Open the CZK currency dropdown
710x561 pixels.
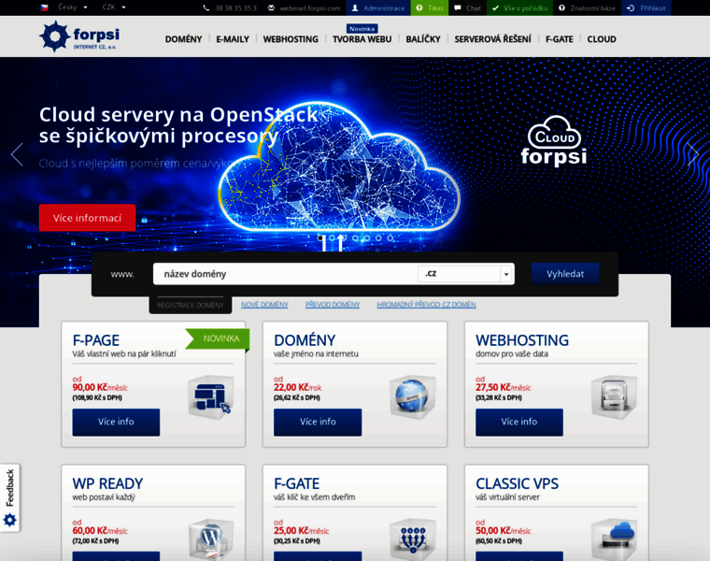[x=114, y=7]
